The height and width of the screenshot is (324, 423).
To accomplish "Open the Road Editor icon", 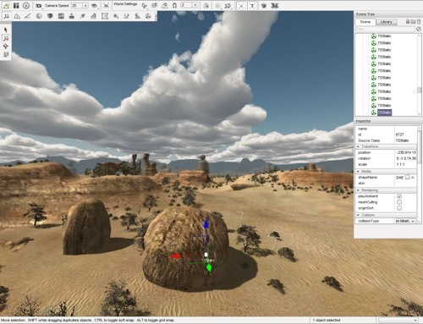I will pyautogui.click(x=137, y=16).
